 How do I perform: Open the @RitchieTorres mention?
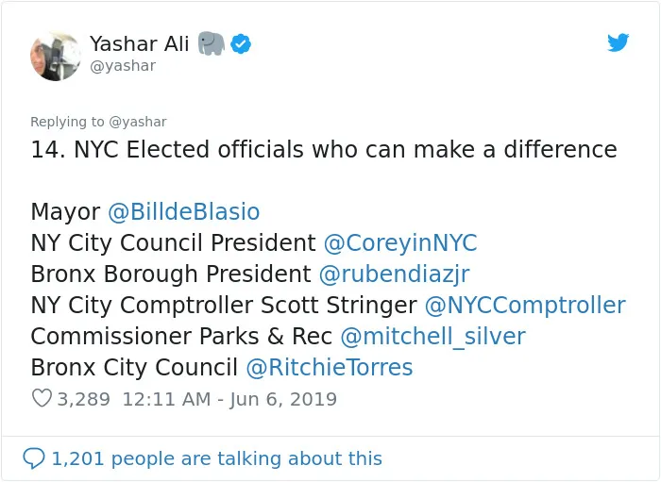point(330,368)
